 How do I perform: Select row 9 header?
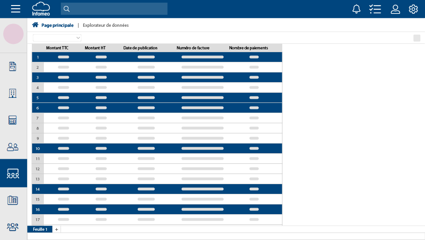[x=38, y=138]
